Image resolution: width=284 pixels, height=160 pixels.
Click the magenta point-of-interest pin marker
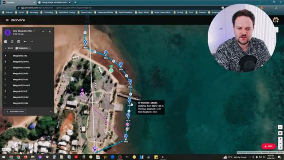pyautogui.click(x=82, y=94)
